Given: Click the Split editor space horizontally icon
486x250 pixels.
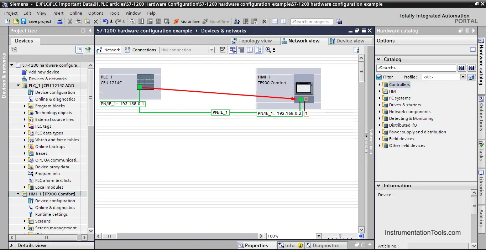Looking at the screenshot, I should 275,21.
